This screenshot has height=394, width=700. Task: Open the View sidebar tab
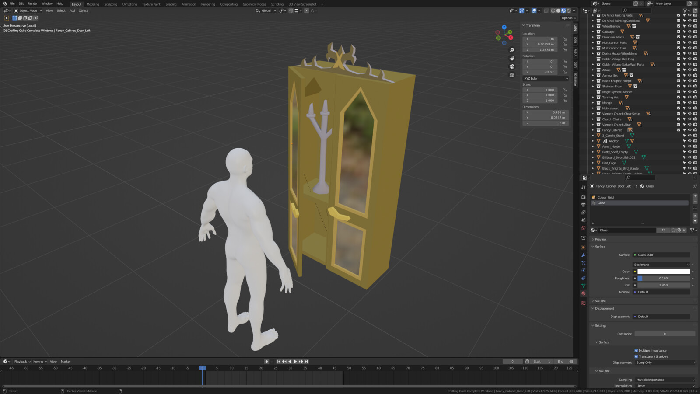click(575, 52)
